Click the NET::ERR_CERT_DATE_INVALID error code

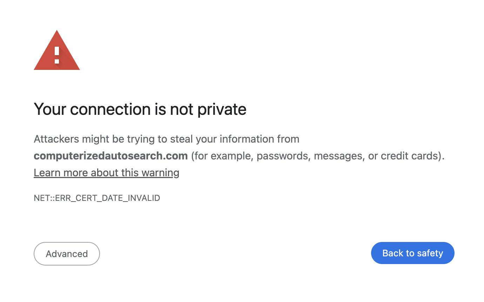click(x=97, y=198)
